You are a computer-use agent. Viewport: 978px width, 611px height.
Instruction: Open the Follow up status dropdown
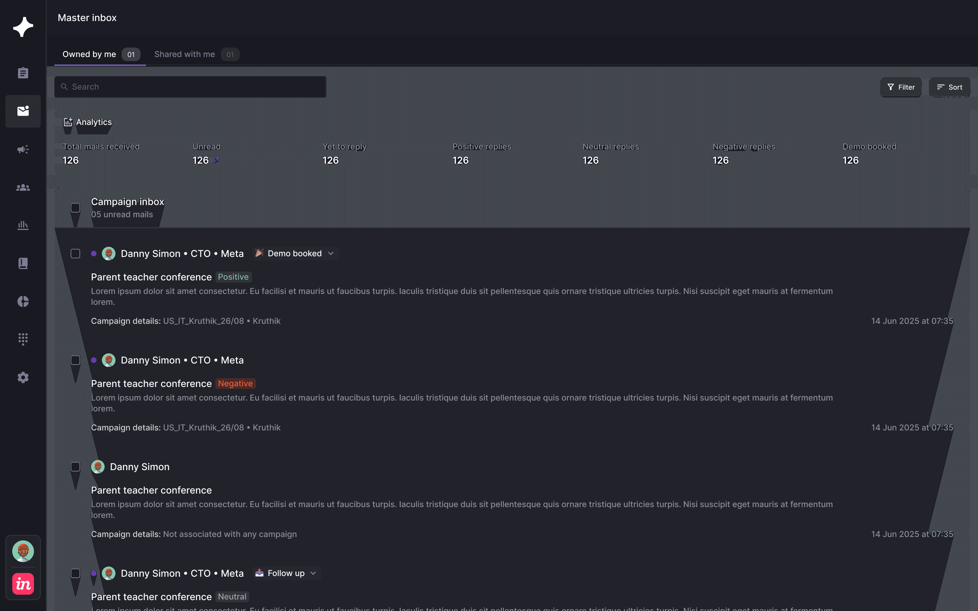pyautogui.click(x=287, y=573)
